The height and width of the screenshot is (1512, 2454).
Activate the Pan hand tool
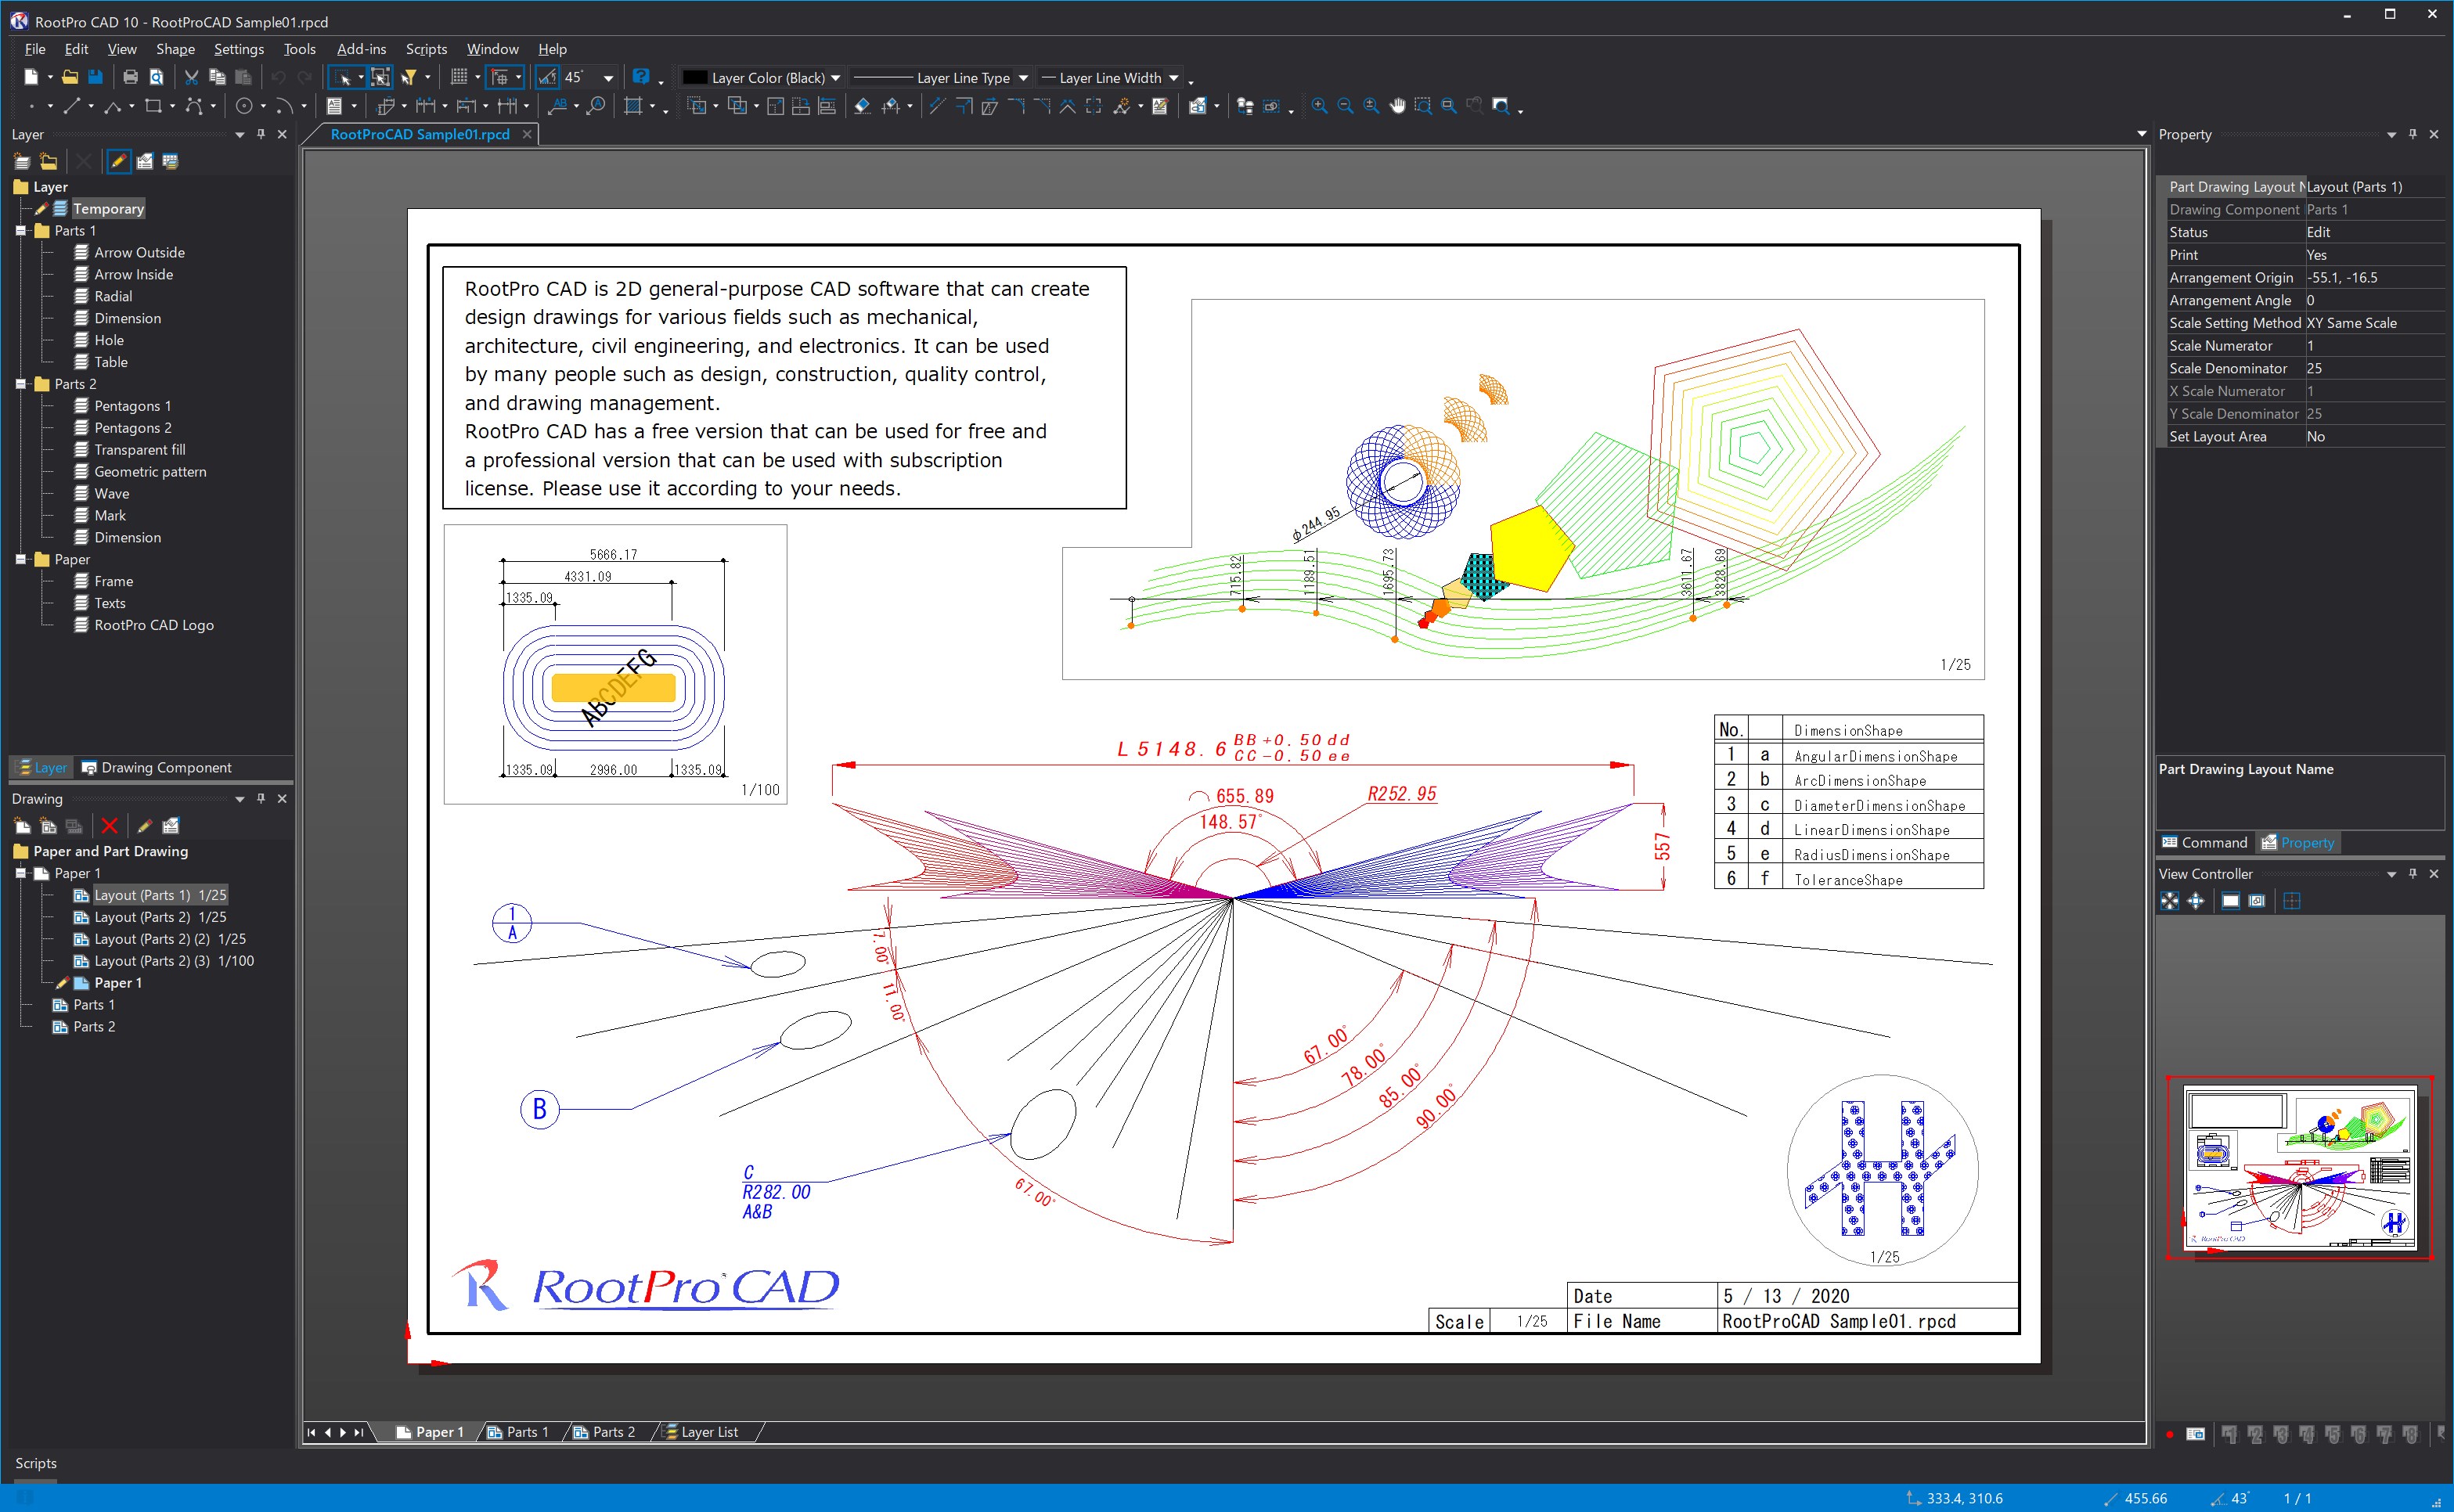(1397, 106)
